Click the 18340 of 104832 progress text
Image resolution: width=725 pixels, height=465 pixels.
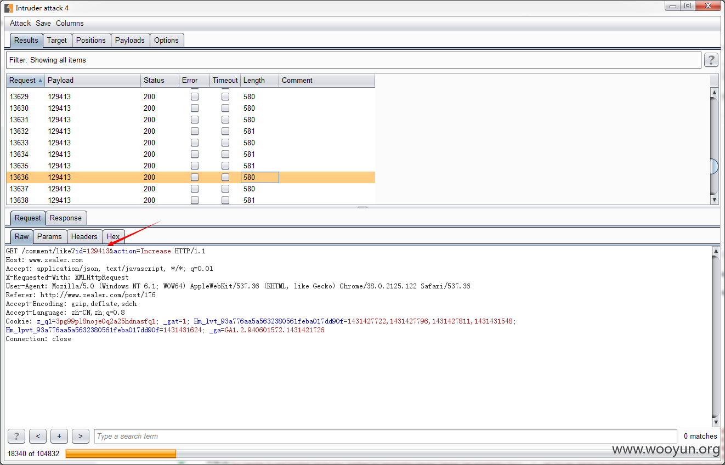[x=32, y=453]
